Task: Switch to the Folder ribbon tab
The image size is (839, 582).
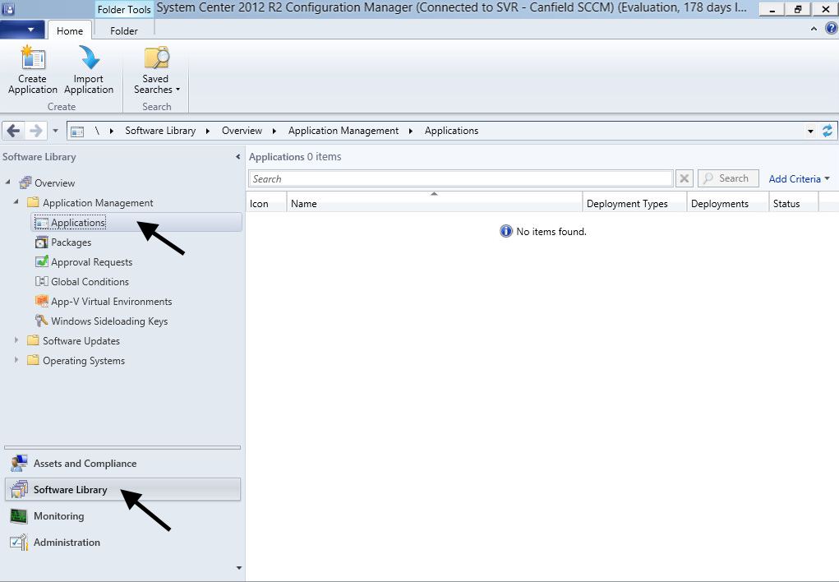Action: pos(124,30)
